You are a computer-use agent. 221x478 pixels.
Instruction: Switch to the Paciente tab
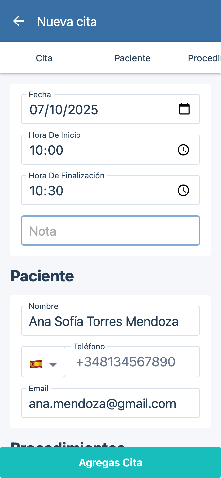coord(132,58)
